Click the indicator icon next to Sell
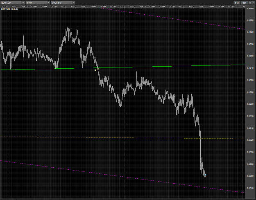 [x=250, y=3]
